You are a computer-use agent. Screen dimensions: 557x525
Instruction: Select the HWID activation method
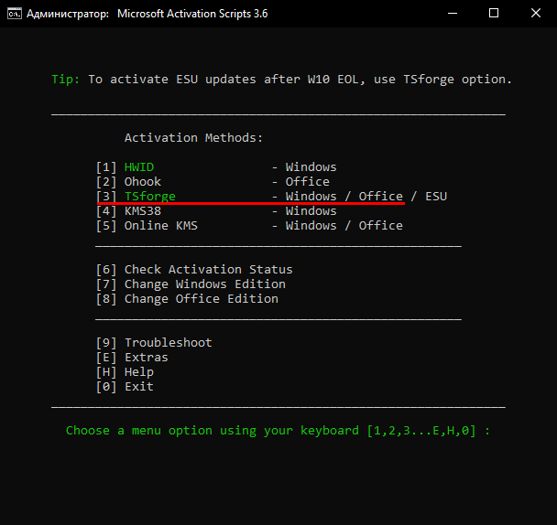[138, 167]
